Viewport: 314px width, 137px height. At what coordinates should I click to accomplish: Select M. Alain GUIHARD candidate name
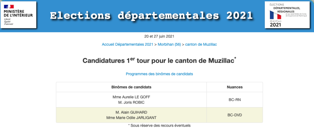(131, 112)
